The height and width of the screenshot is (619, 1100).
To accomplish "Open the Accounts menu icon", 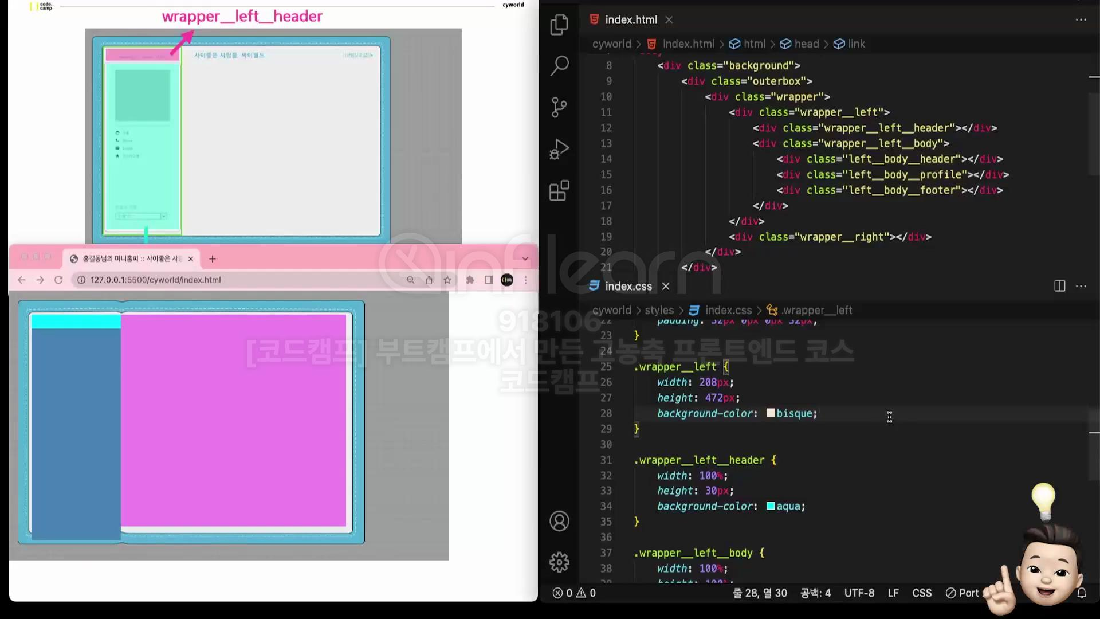I will coord(559,521).
